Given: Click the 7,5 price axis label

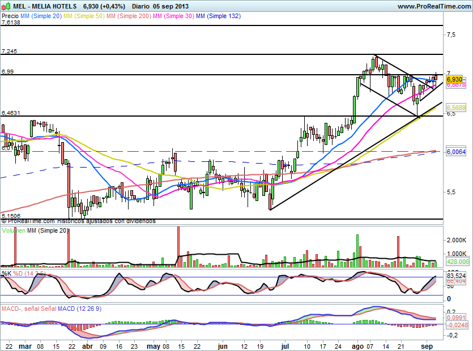Looking at the screenshot, I should pos(451,35).
